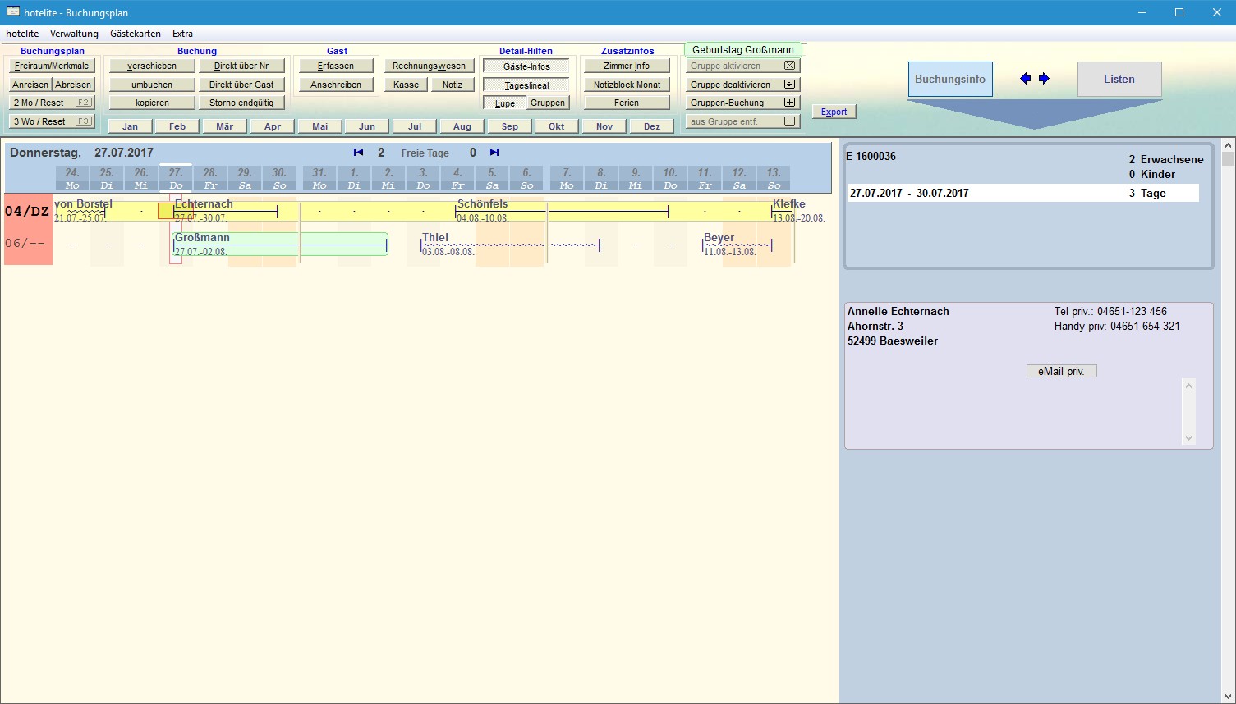
Task: Toggle the Tageslineal day ruler
Action: coord(526,85)
